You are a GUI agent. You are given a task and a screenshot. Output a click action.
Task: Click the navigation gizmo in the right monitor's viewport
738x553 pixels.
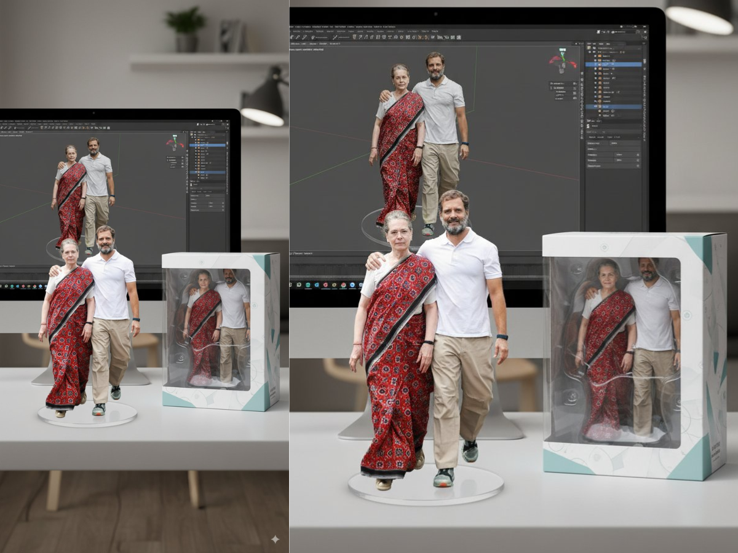pos(563,60)
